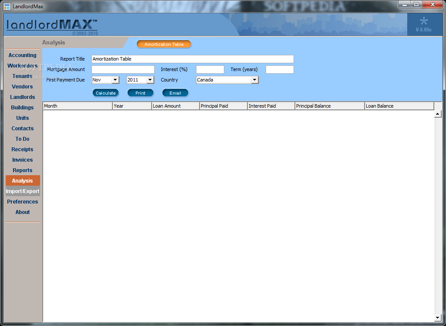Go to Receipts
Viewport: 446px width, 326px height.
point(23,149)
